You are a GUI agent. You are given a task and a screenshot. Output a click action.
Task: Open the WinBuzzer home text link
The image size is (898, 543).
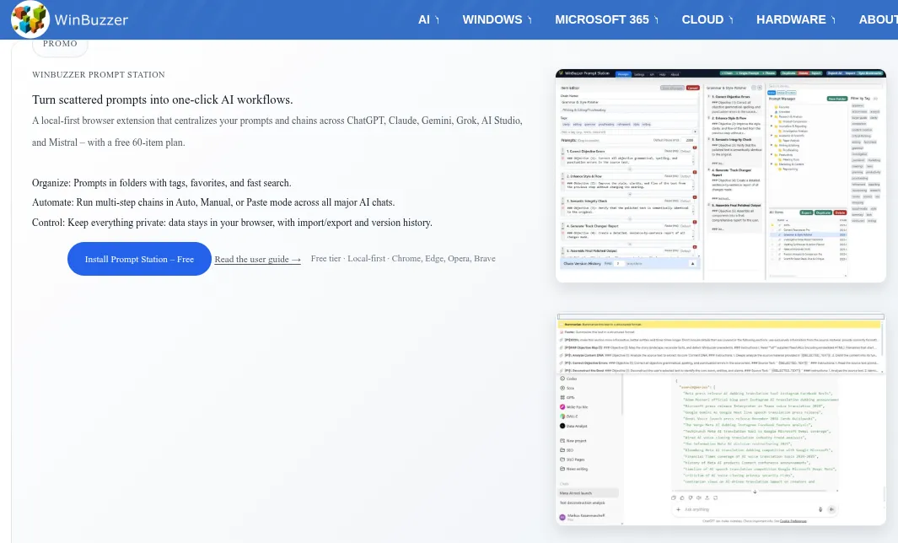pos(91,20)
